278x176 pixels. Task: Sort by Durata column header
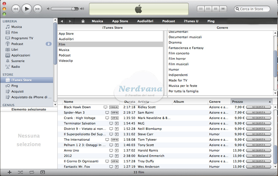[x=128, y=102]
